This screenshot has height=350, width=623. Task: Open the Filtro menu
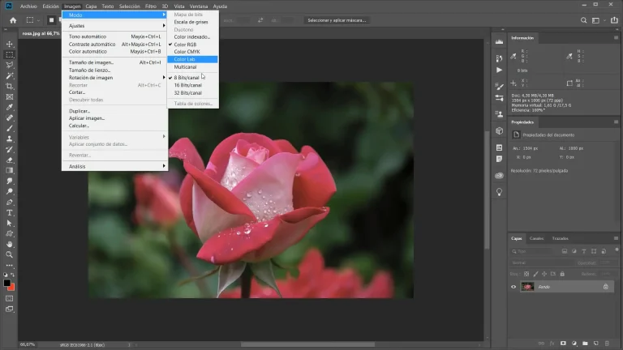coord(152,6)
